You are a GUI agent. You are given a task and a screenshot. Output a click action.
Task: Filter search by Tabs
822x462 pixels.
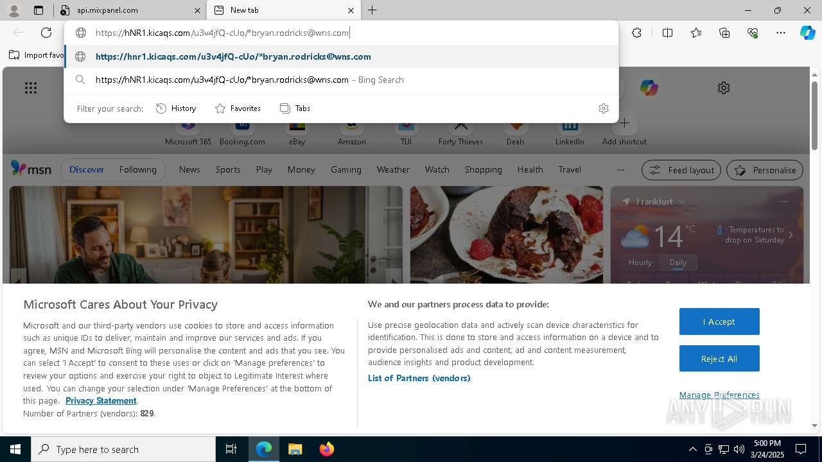pos(295,108)
